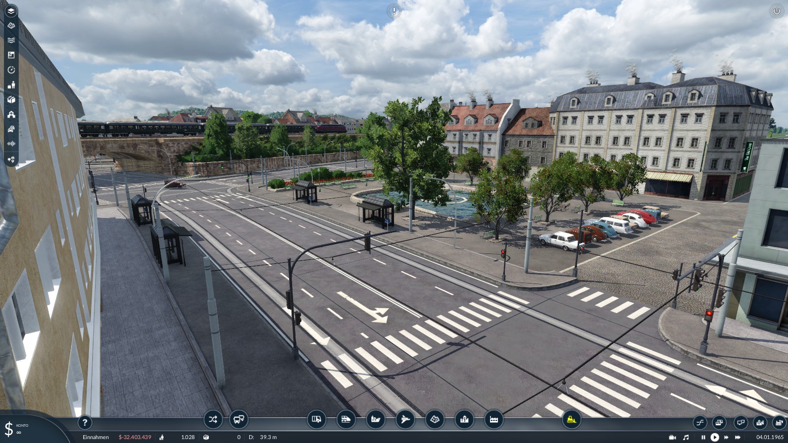Open the airport construction plane menu
Image resolution: width=788 pixels, height=443 pixels.
point(405,420)
